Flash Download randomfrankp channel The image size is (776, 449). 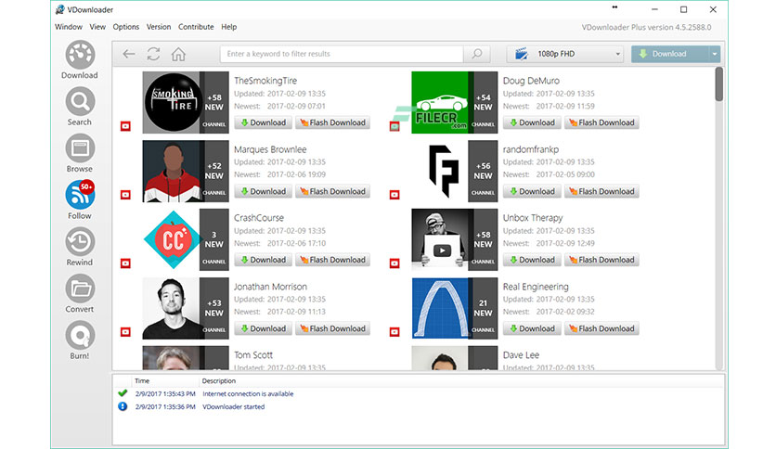[601, 191]
